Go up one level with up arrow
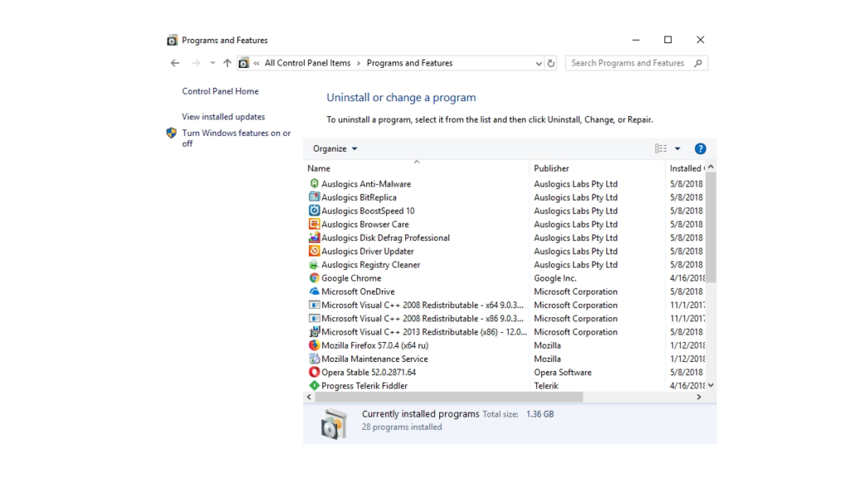The height and width of the screenshot is (478, 850). click(x=227, y=63)
